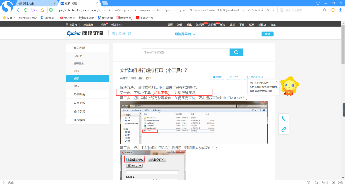345x185 pixels.
Task: Click 切换城市 to switch city
Action: tap(88, 25)
